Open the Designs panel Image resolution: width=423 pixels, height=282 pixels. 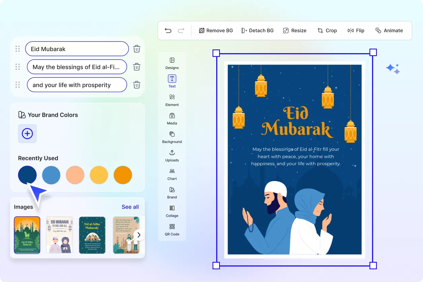tap(172, 64)
